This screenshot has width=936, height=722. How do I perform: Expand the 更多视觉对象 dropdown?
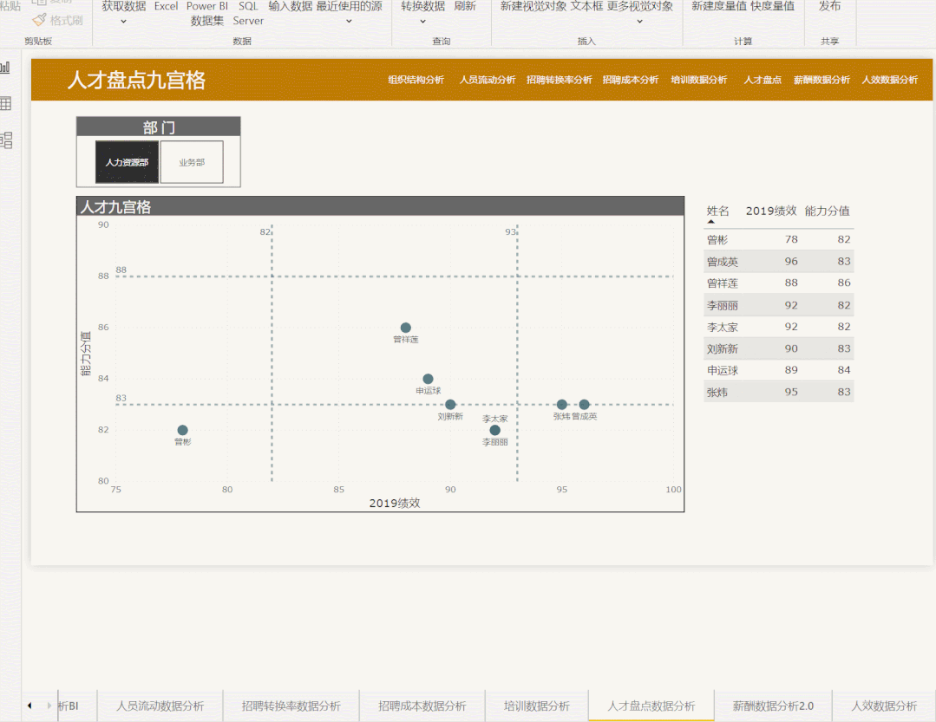coord(640,22)
